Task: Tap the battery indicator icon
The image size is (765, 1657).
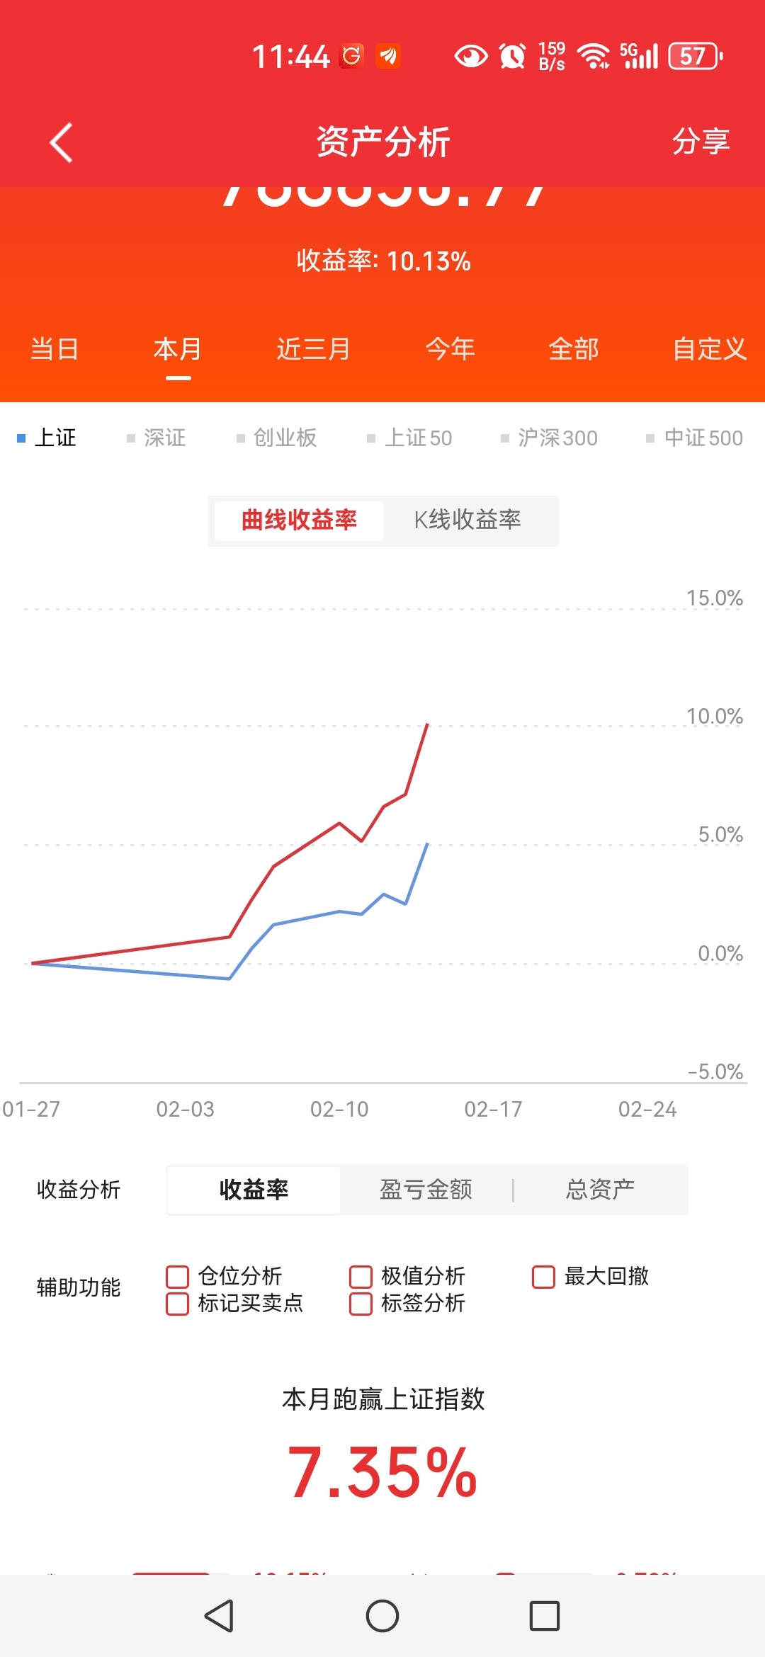Action: click(695, 56)
